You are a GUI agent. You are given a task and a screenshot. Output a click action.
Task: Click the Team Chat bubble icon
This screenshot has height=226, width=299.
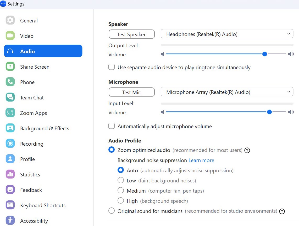pos(10,97)
